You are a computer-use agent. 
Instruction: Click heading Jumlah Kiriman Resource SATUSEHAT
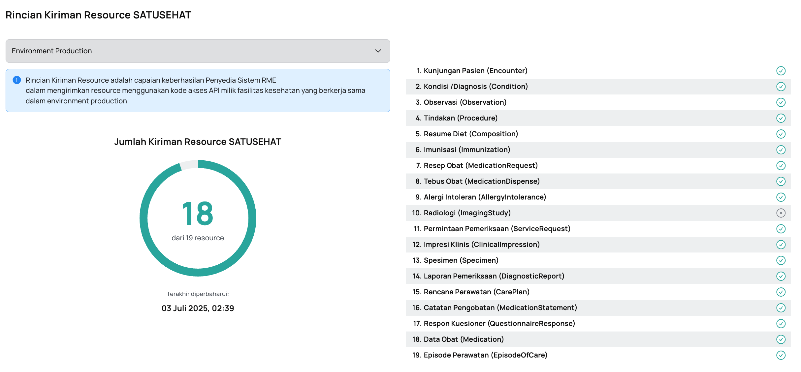click(x=198, y=142)
